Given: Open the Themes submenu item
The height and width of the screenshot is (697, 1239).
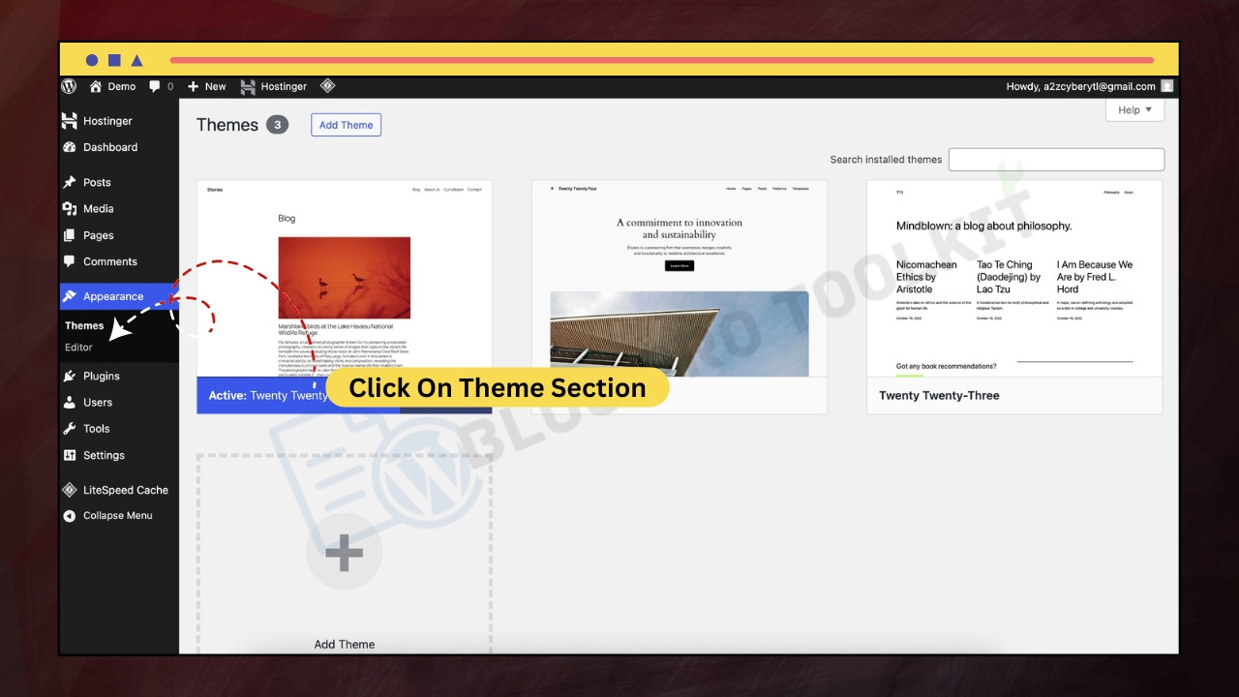Looking at the screenshot, I should coord(84,325).
